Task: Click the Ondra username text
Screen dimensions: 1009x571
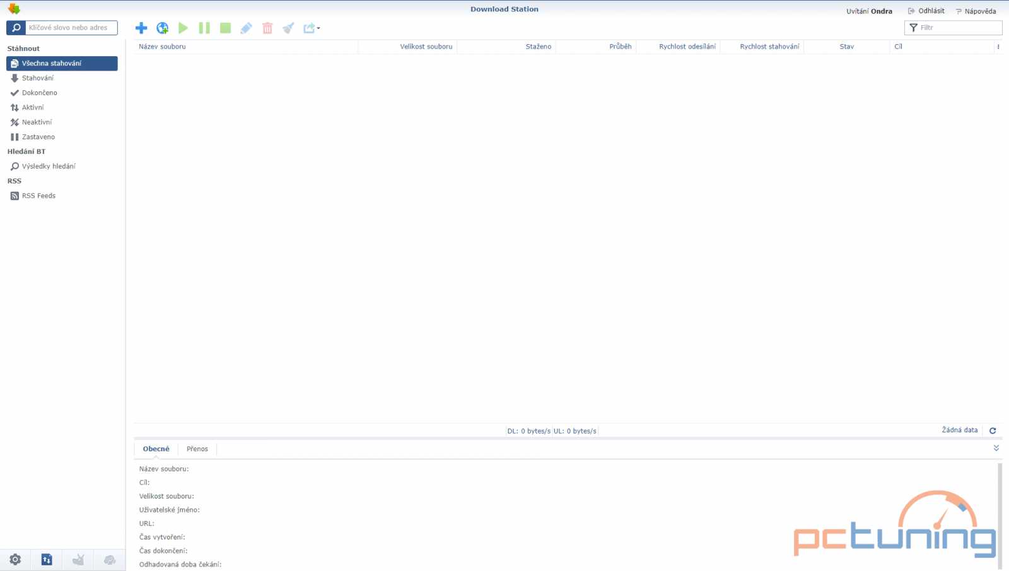Action: coord(882,11)
